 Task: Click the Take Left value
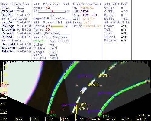[x=87, y=22]
